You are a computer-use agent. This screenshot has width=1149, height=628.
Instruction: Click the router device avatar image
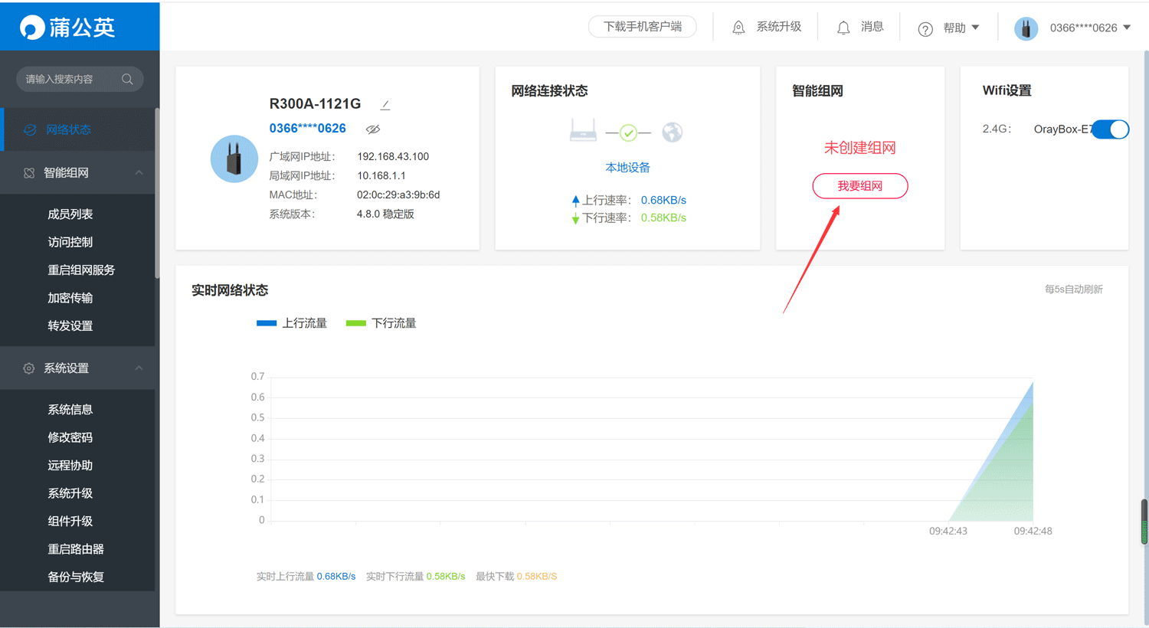coord(234,159)
